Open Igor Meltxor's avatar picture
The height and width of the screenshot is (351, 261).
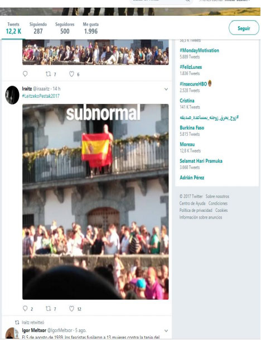pyautogui.click(x=12, y=333)
